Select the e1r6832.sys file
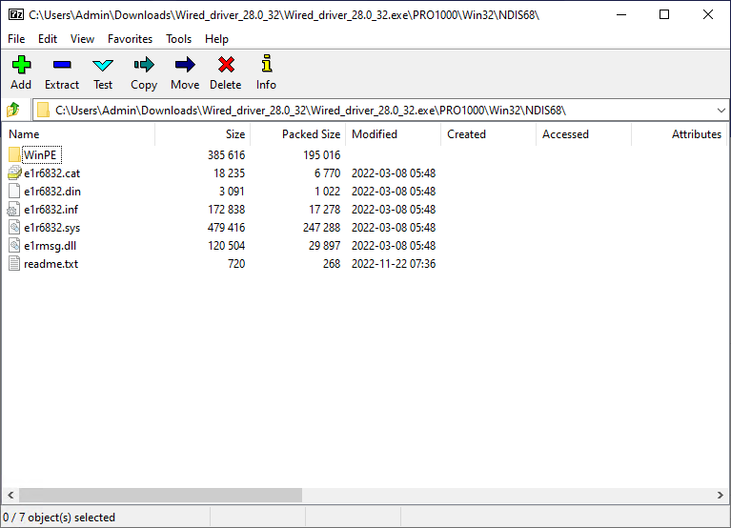 51,228
